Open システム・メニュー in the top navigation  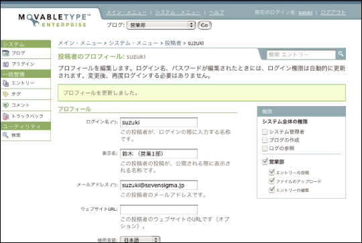(178, 12)
